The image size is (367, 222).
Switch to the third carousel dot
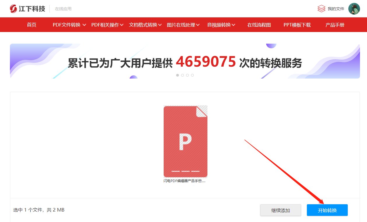(187, 75)
